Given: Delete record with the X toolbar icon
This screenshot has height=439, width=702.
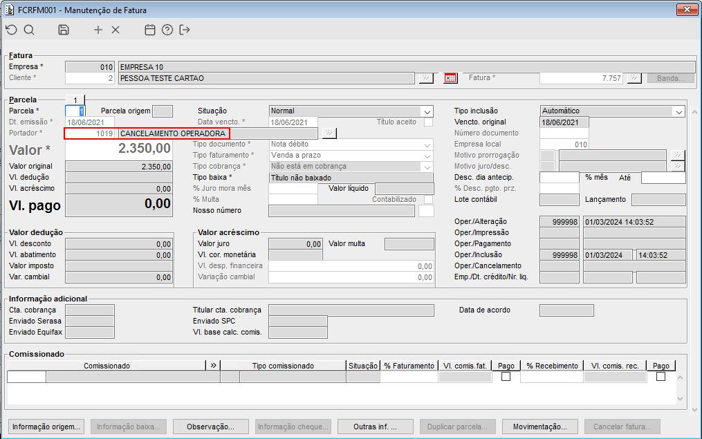Looking at the screenshot, I should pyautogui.click(x=116, y=30).
